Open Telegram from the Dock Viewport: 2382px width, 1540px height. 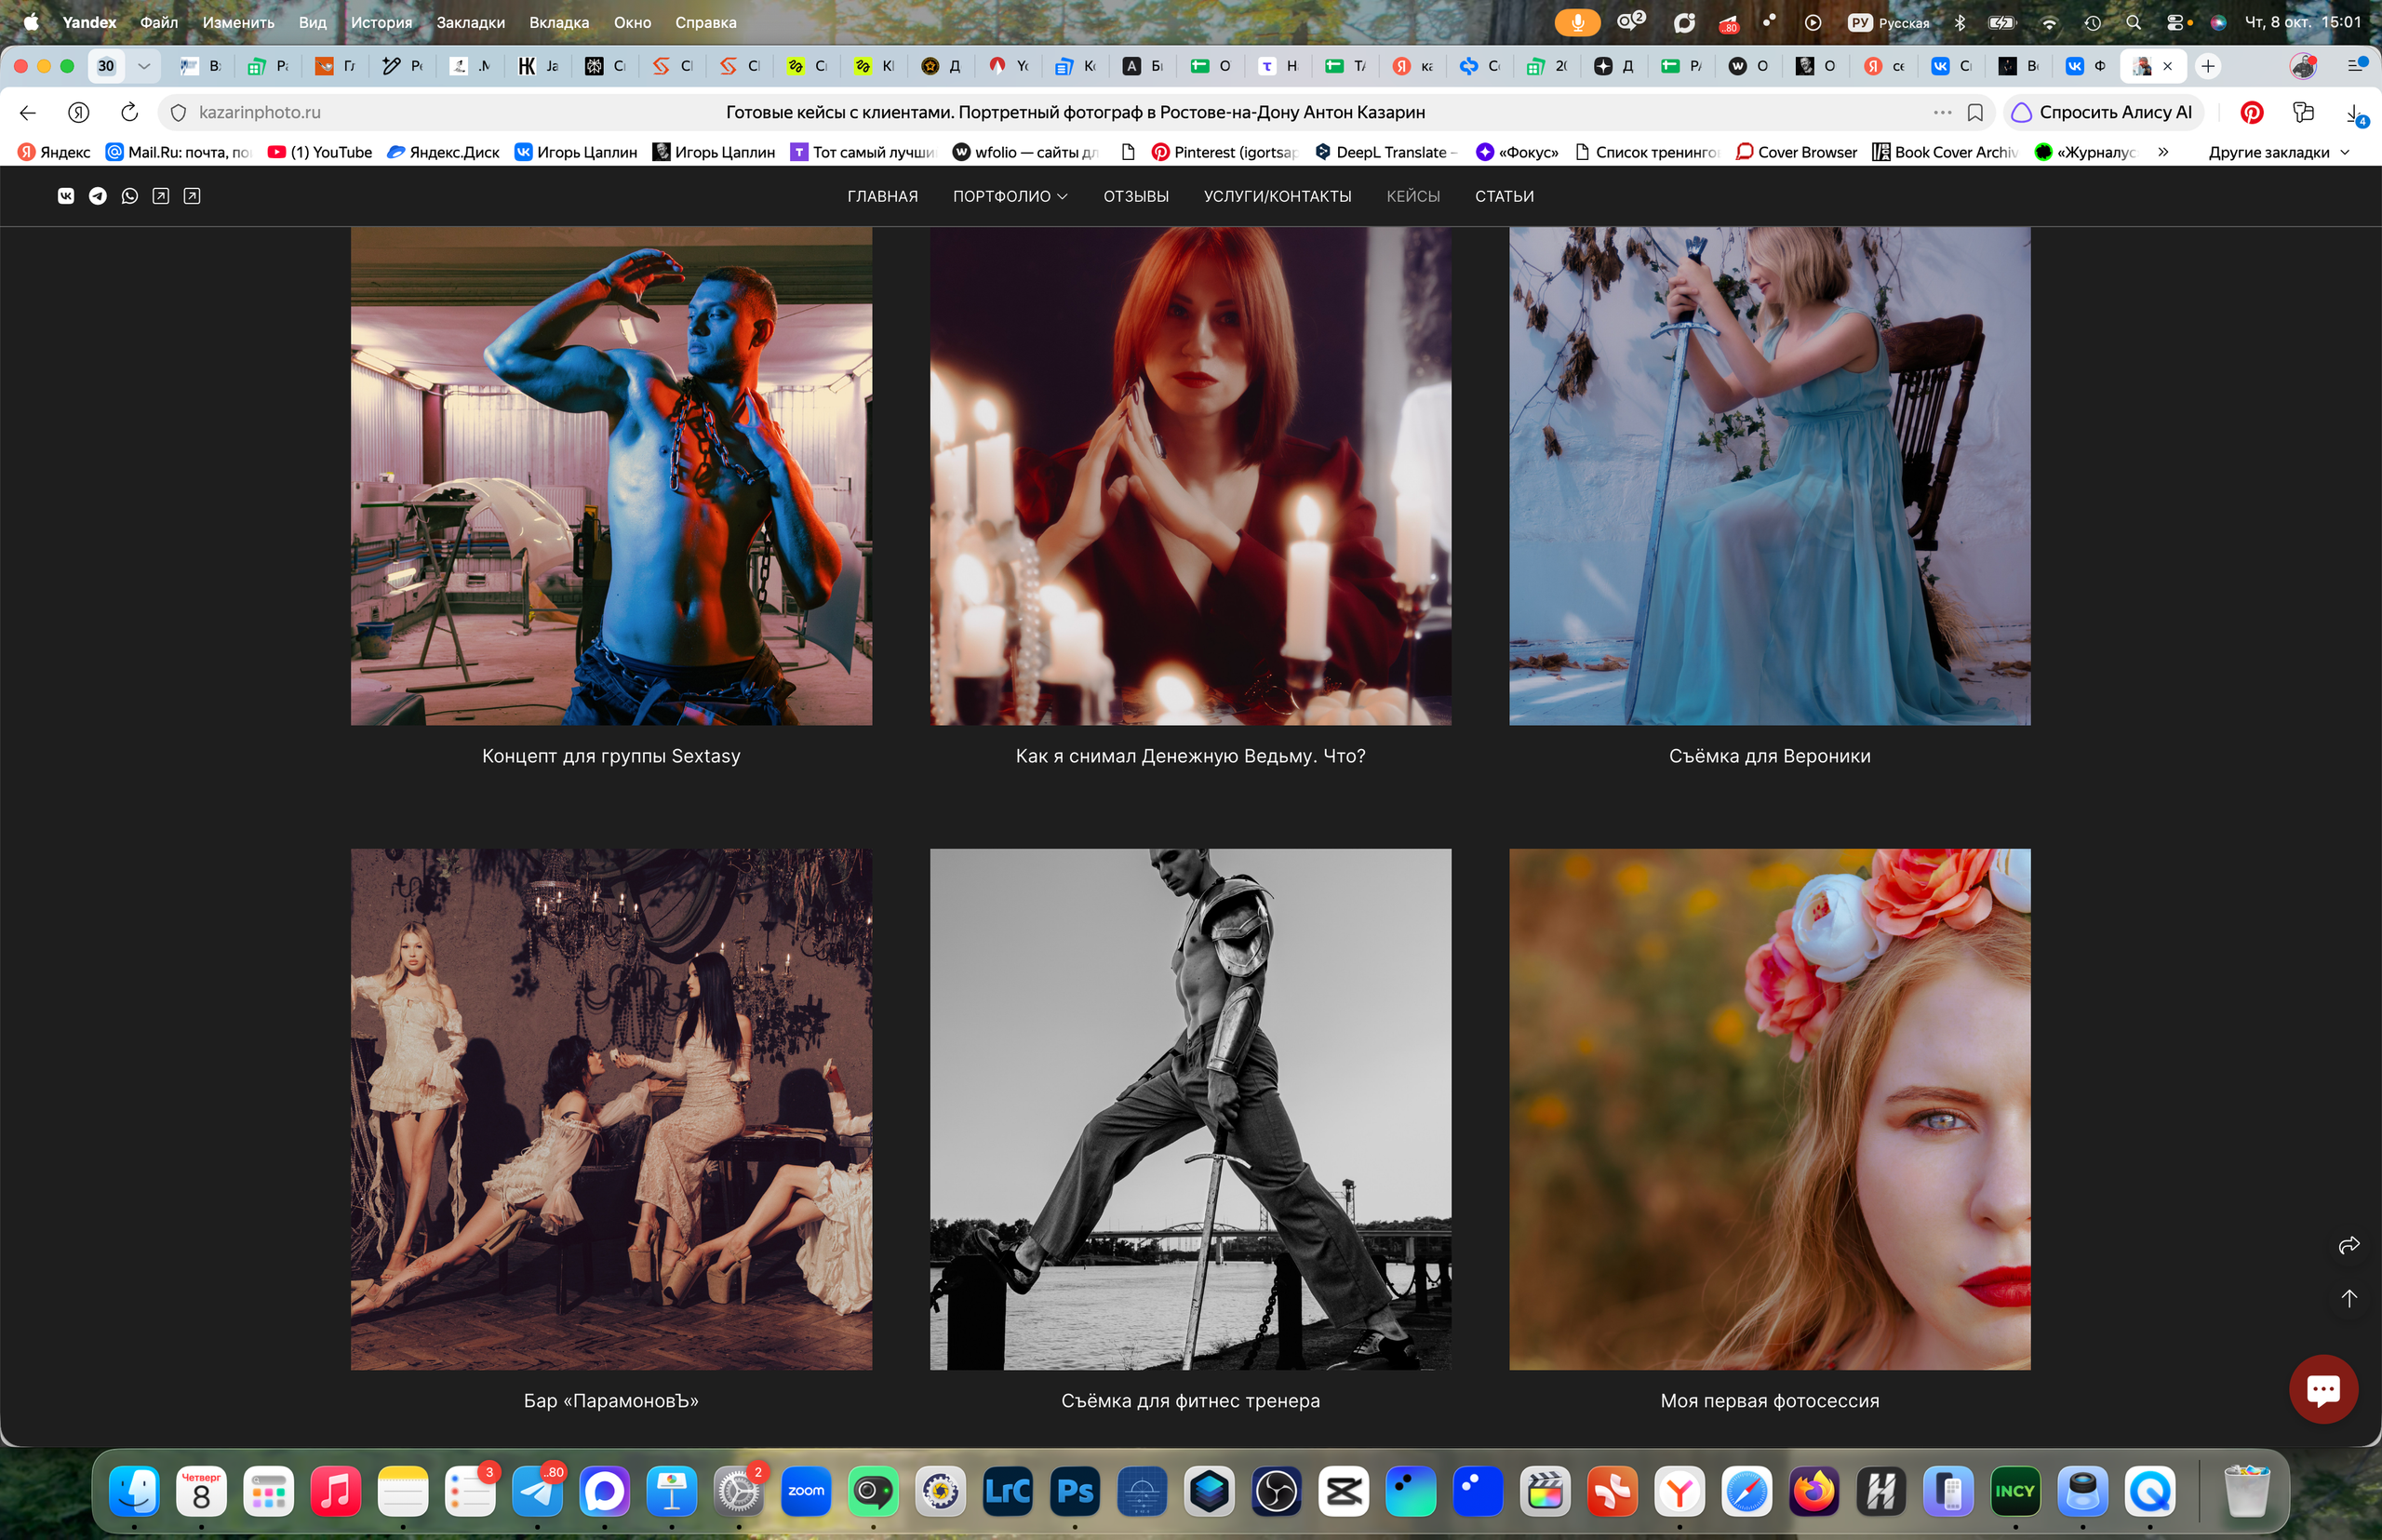click(538, 1492)
